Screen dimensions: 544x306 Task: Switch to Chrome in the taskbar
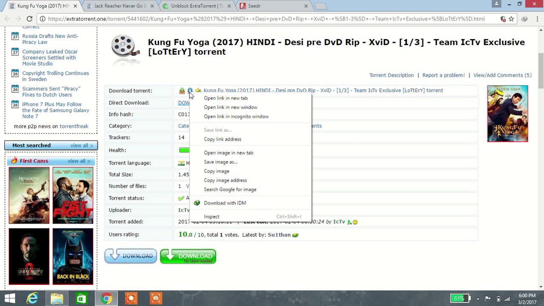click(x=106, y=298)
